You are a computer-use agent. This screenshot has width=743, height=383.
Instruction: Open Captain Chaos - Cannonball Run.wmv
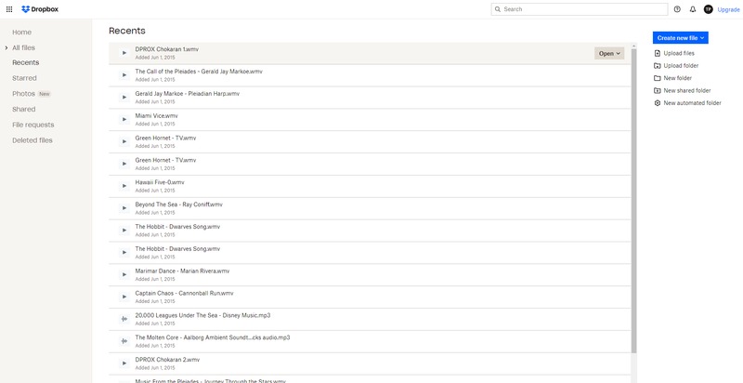pyautogui.click(x=184, y=294)
